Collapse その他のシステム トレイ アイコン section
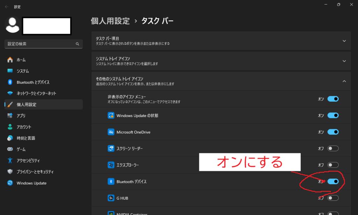358x215 pixels. tap(344, 81)
